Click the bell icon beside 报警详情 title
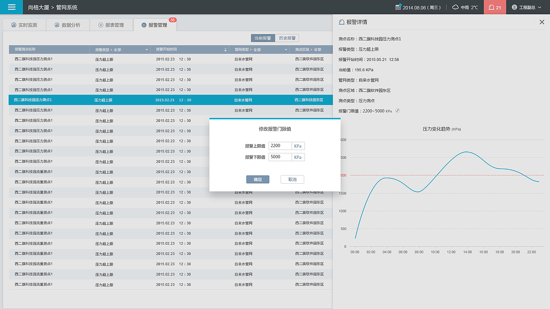Image resolution: width=550 pixels, height=309 pixels. 342,22
